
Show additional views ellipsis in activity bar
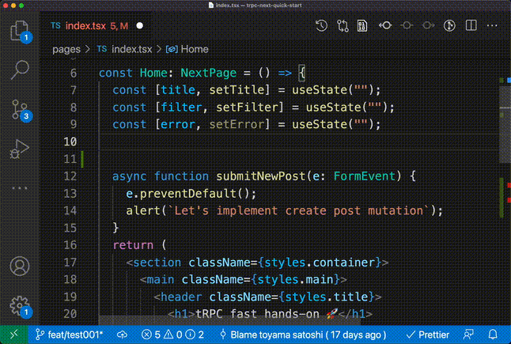point(20,188)
